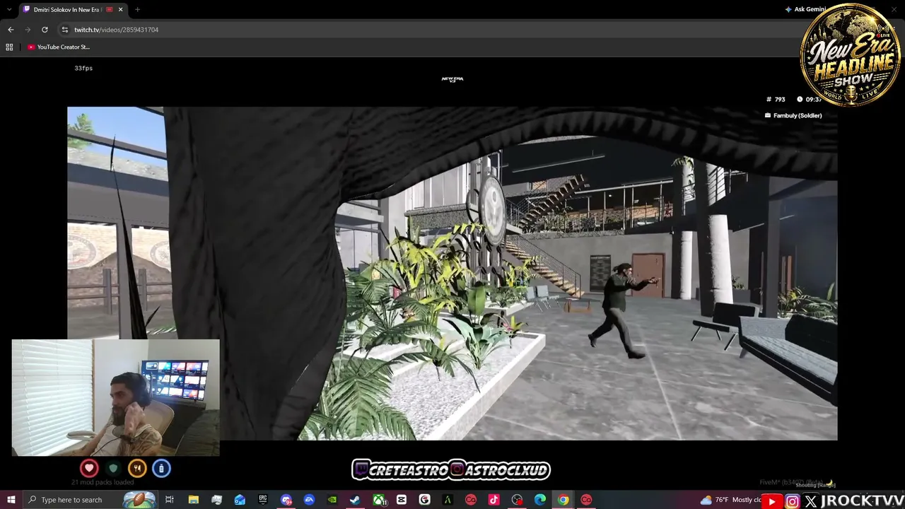Click the webcam overlay thumbnail
Image resolution: width=905 pixels, height=509 pixels.
115,398
